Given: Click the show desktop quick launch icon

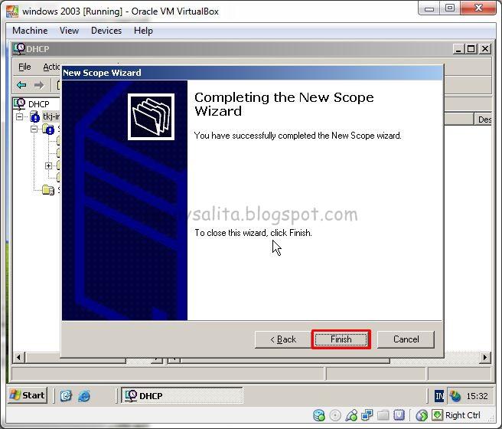Looking at the screenshot, I should (66, 396).
